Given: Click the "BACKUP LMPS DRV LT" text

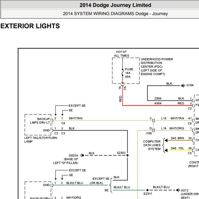Looking at the screenshot, I should click(x=40, y=121).
